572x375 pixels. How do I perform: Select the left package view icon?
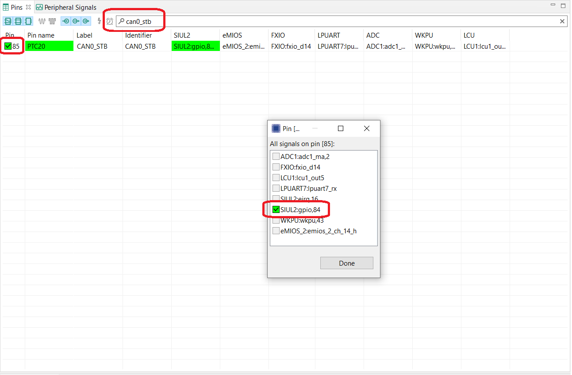[8, 21]
